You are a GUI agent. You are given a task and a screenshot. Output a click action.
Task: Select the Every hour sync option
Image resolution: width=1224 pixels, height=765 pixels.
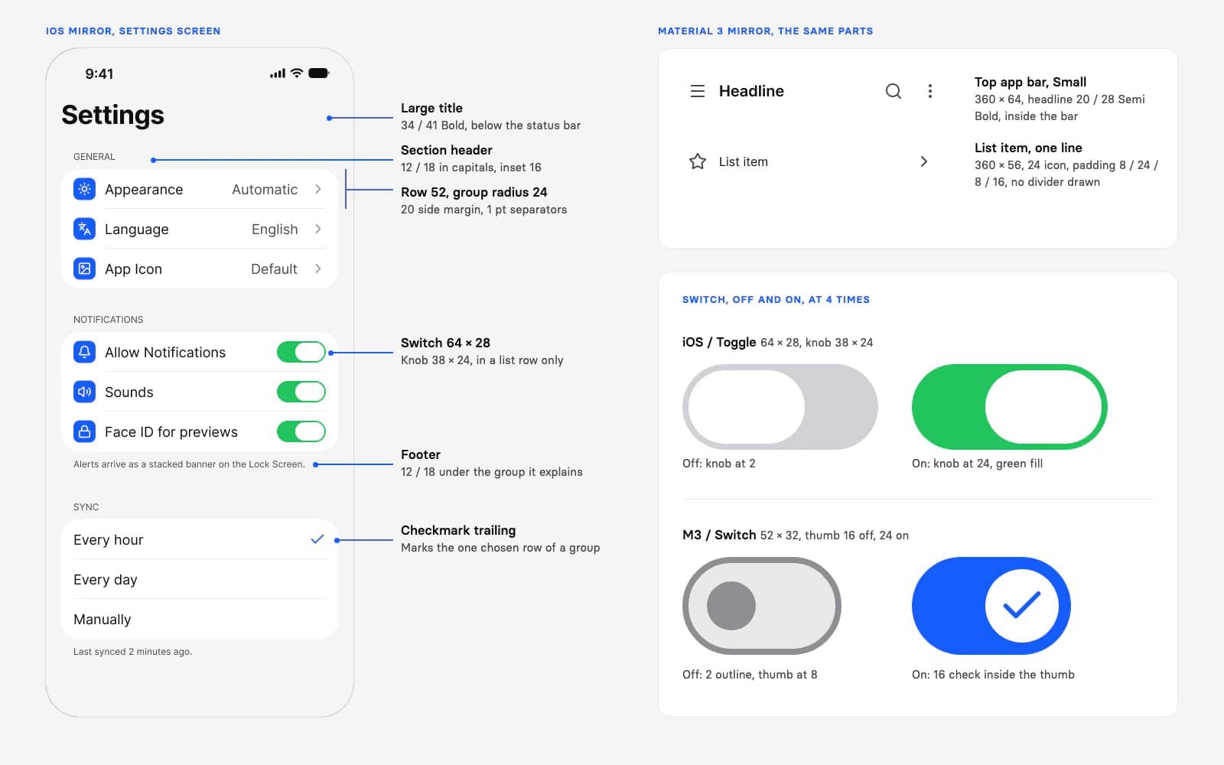pos(200,539)
